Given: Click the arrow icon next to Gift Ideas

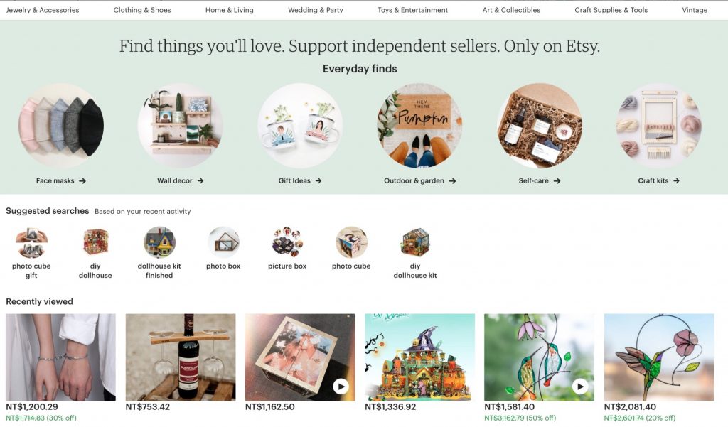Looking at the screenshot, I should click(318, 181).
